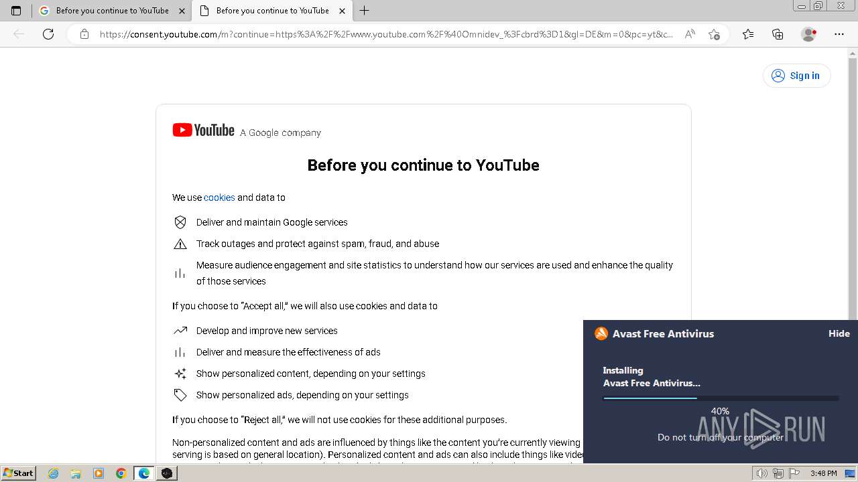Open media player taskbar icon

[x=99, y=473]
